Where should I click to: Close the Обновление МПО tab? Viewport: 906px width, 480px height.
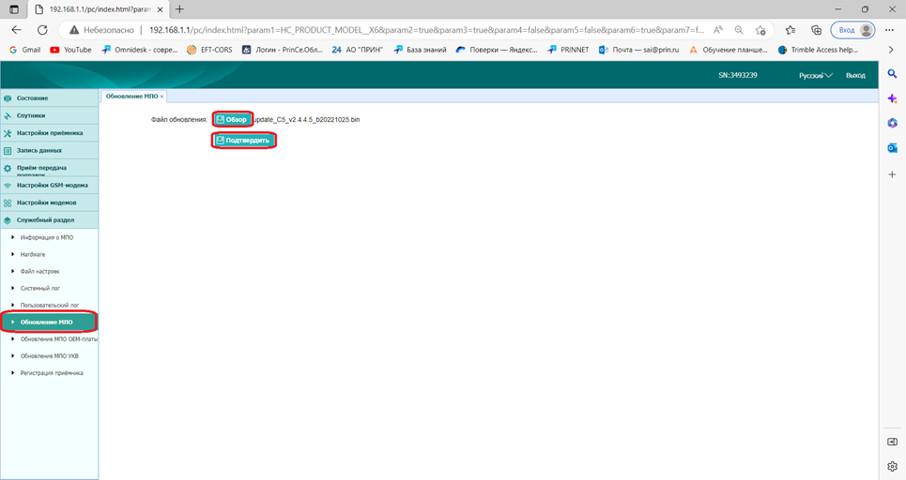point(161,97)
